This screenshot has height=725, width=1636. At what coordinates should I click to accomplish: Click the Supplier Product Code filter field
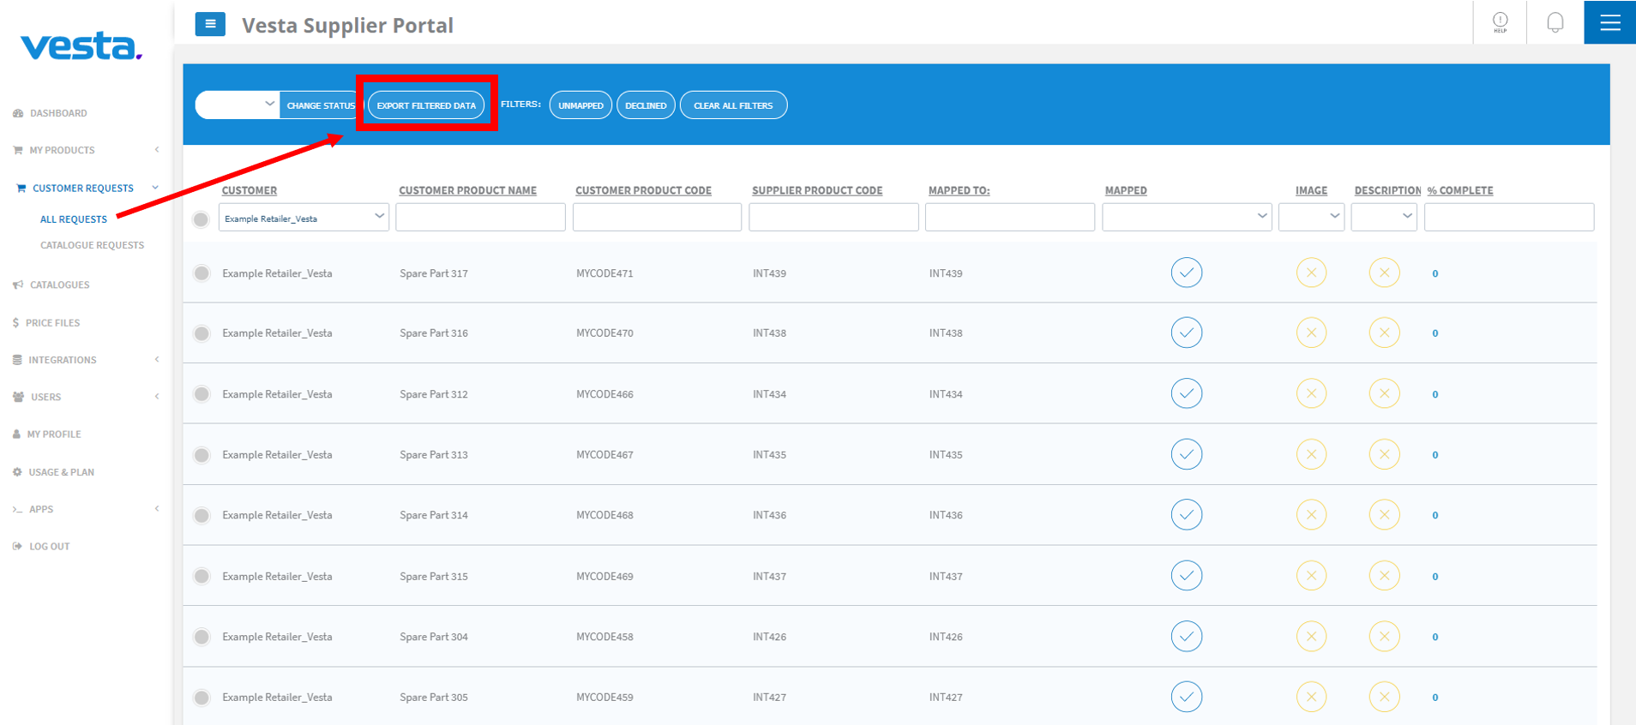(x=833, y=217)
